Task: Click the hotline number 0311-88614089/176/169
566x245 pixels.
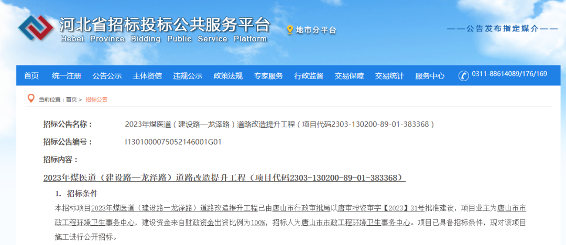Action: coord(509,74)
